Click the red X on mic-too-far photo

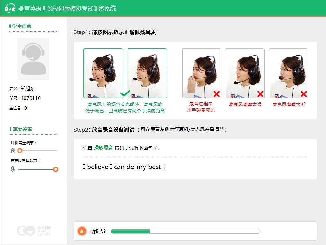point(260,94)
